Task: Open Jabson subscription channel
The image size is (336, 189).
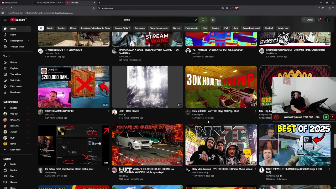Action: (17, 132)
